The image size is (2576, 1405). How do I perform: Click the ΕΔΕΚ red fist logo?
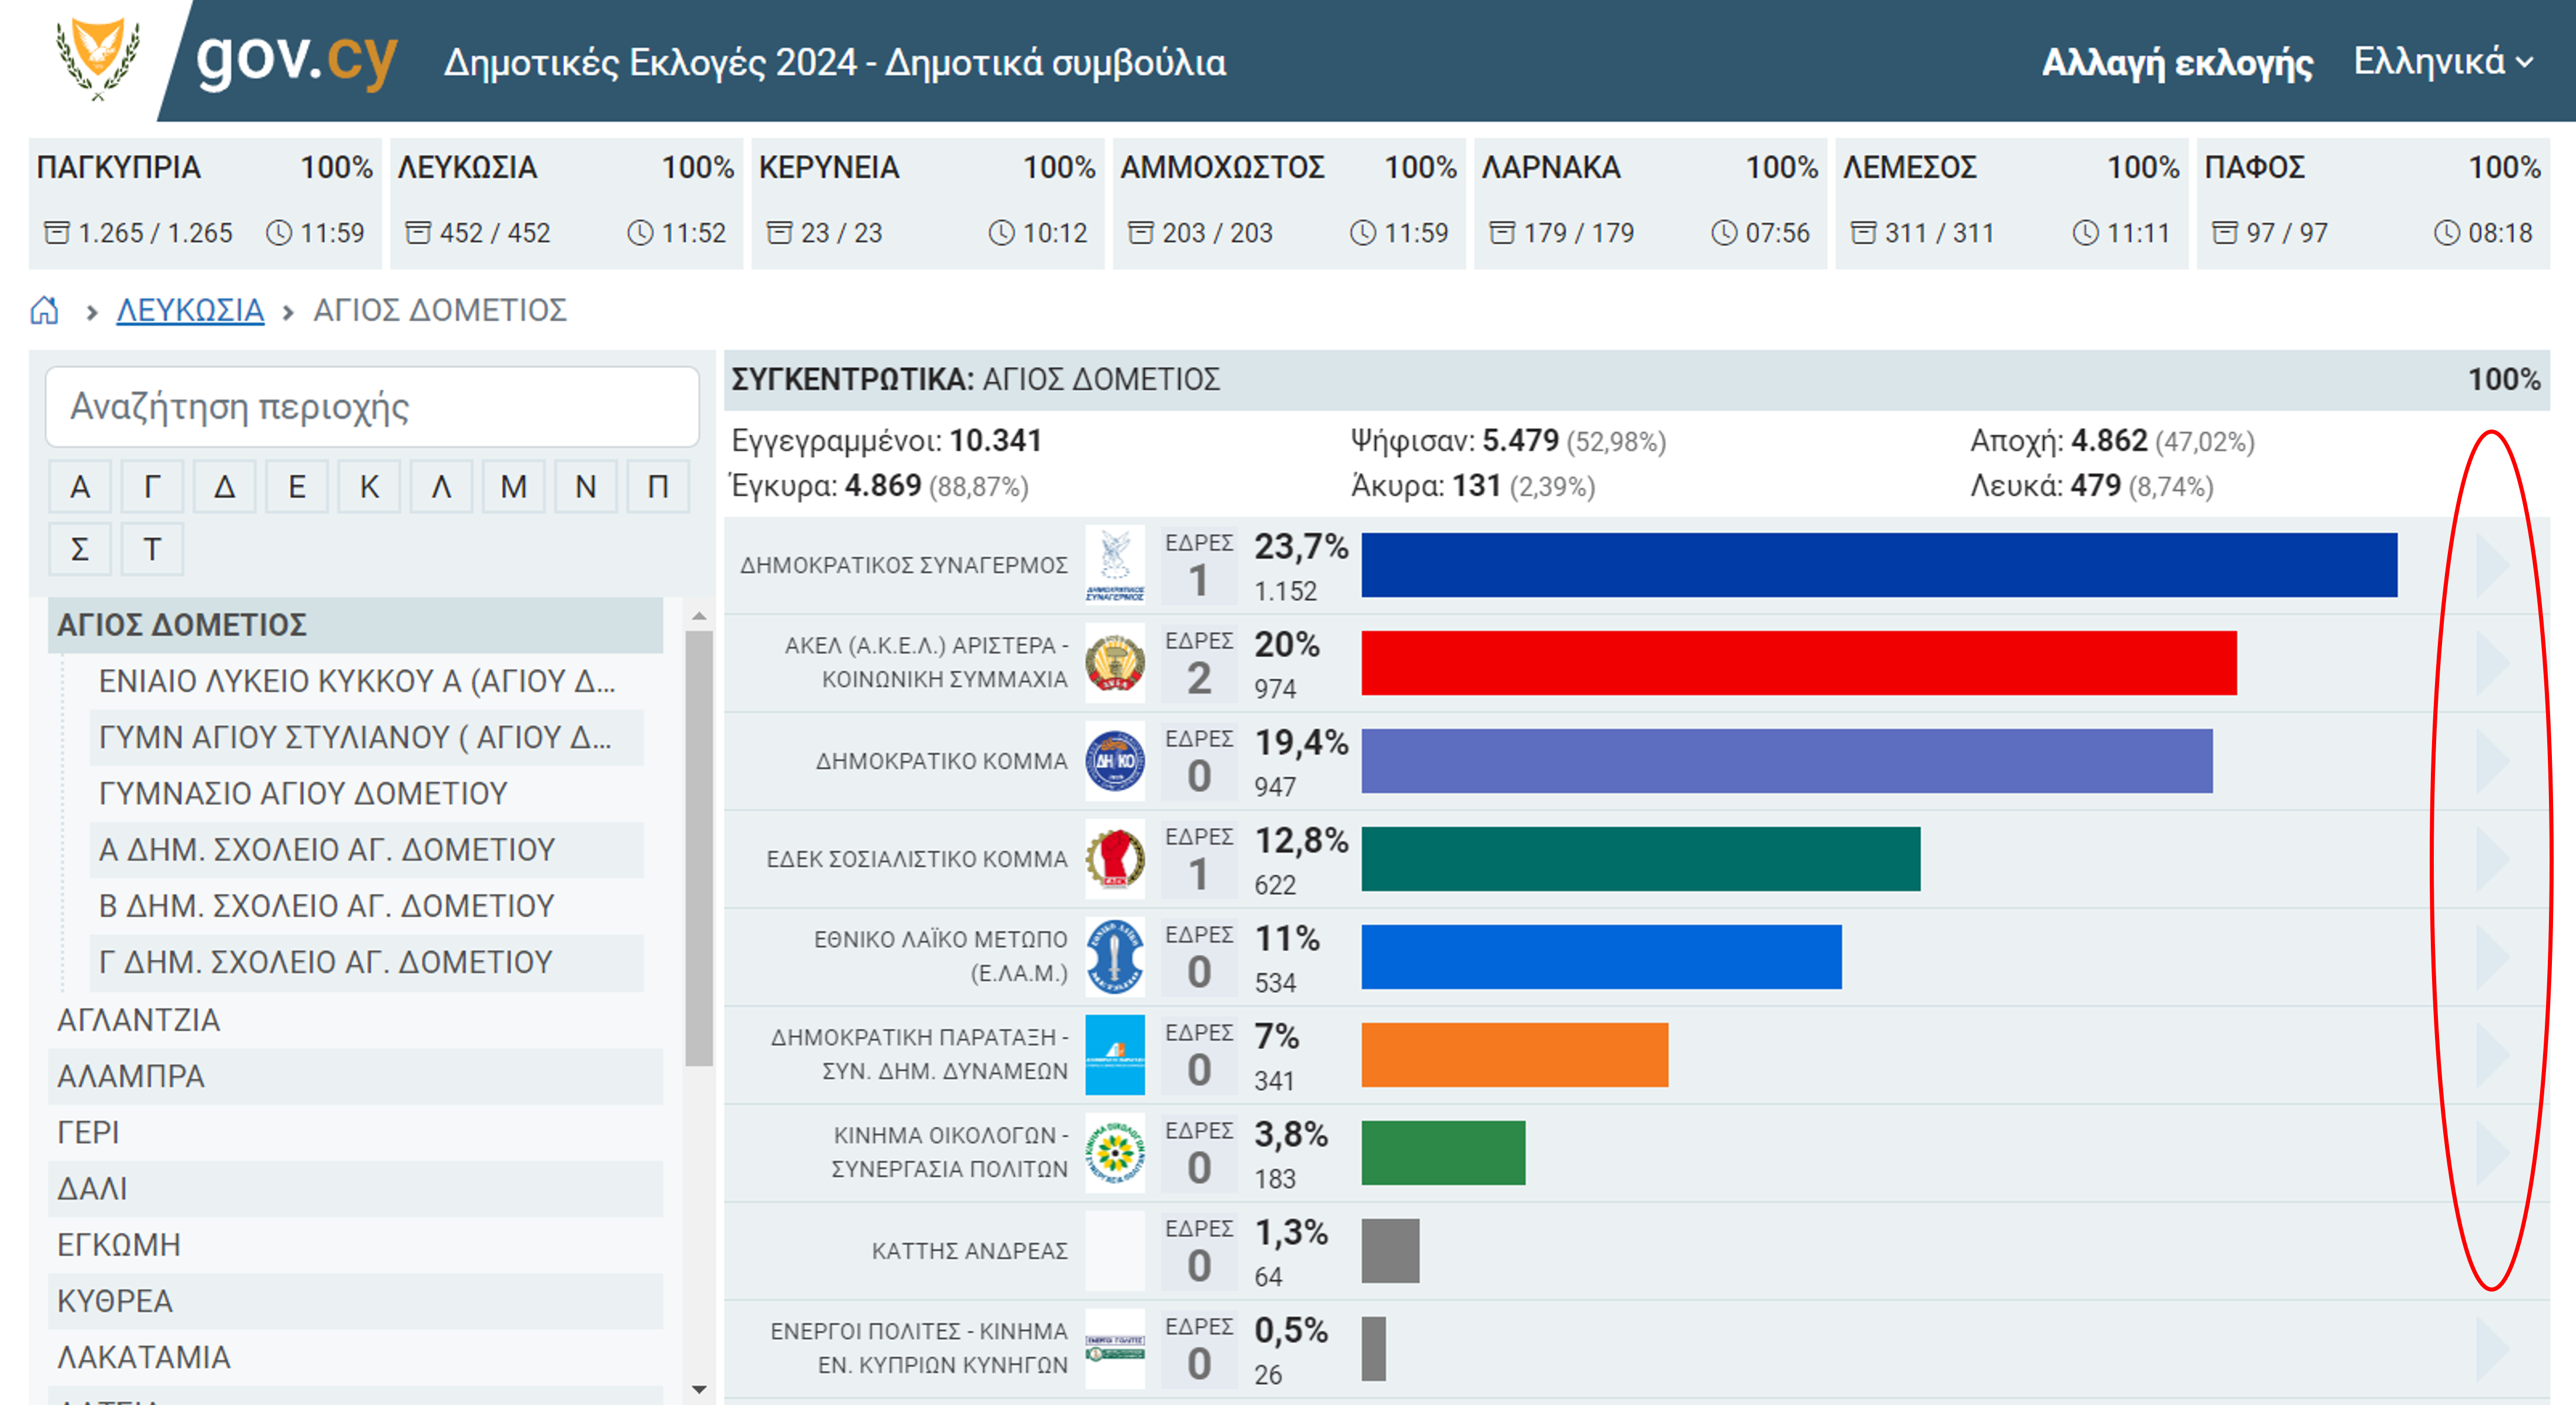[1115, 858]
